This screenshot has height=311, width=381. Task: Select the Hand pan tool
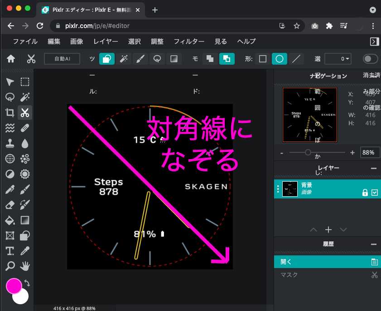[25, 266]
